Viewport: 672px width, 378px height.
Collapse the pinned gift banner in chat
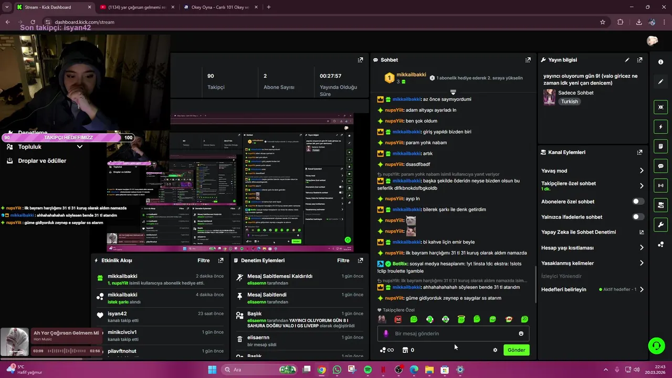(453, 92)
